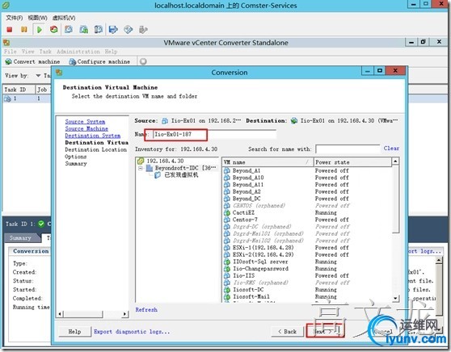Click the send Ctrl+Alt+Del console icon
This screenshot has width=451, height=352.
coord(113,30)
